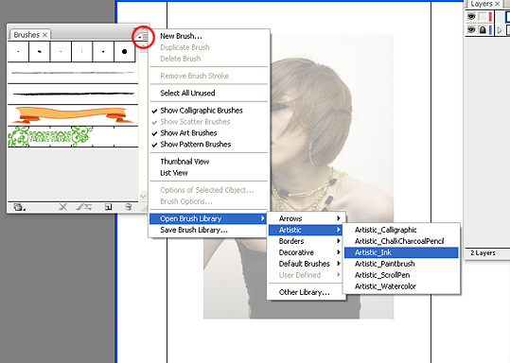This screenshot has width=510, height=363.
Task: Choose New Brush… from the menu
Action: coord(209,36)
